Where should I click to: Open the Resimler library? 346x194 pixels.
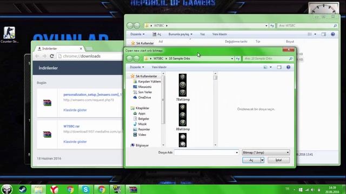tap(142, 129)
